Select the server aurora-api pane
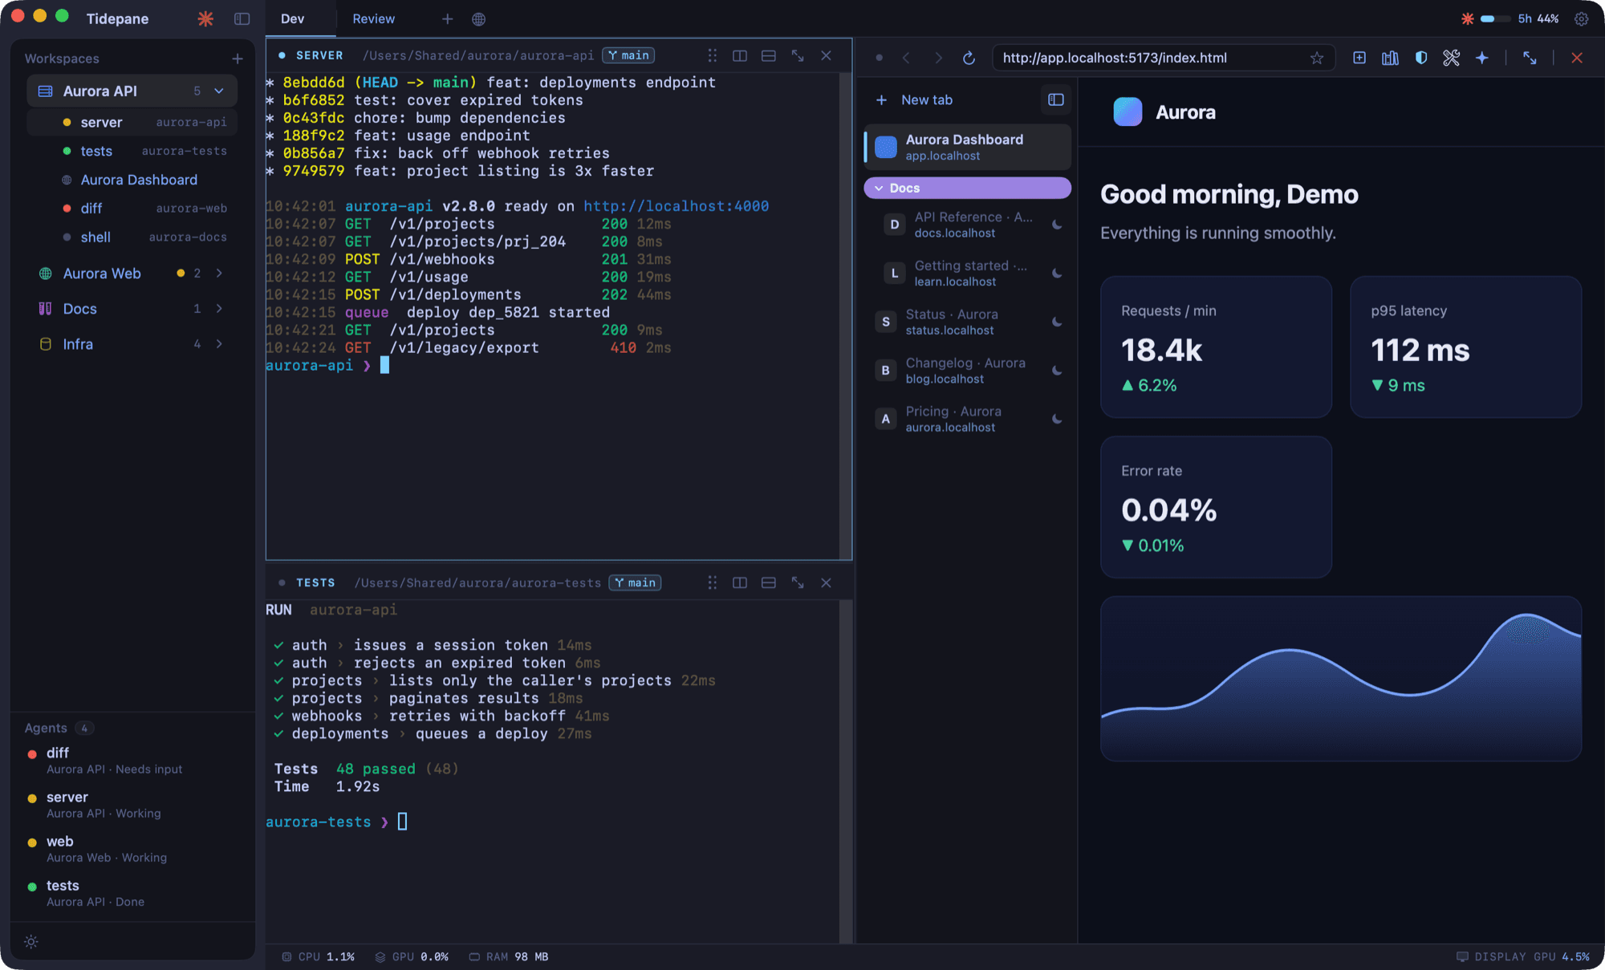The image size is (1605, 970). (x=132, y=122)
